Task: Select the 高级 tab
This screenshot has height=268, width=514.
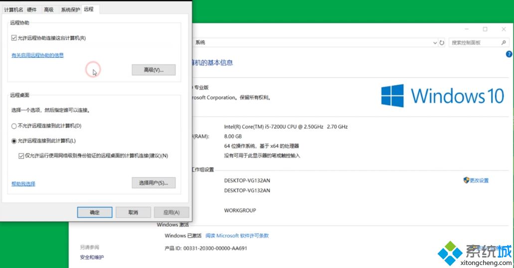Action: pos(48,9)
